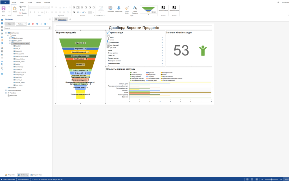Click the Interaction arrow icon
The height and width of the screenshot is (181, 289).
pyautogui.click(x=119, y=8)
